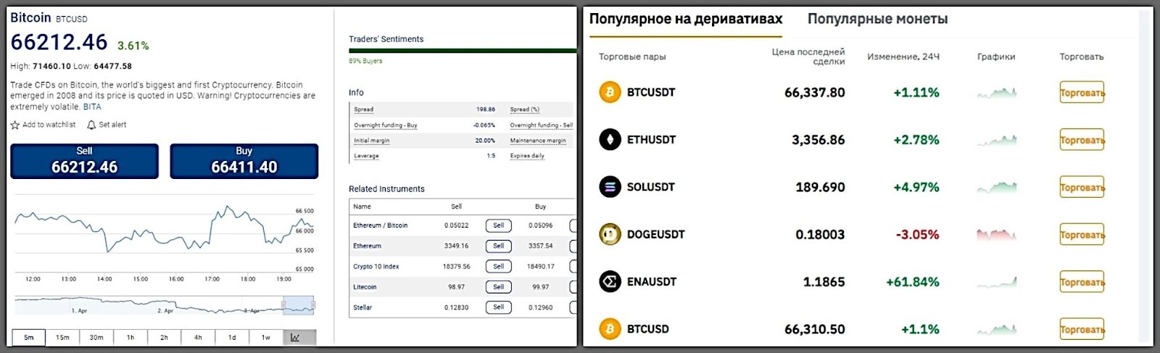Click the Maintenance margin label

click(x=538, y=141)
